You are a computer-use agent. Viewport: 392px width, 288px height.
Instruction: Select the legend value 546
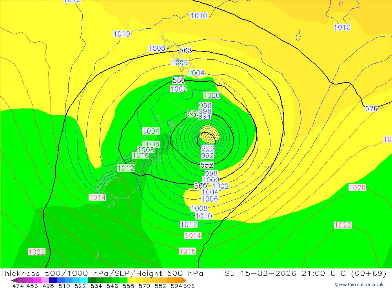pos(112,286)
